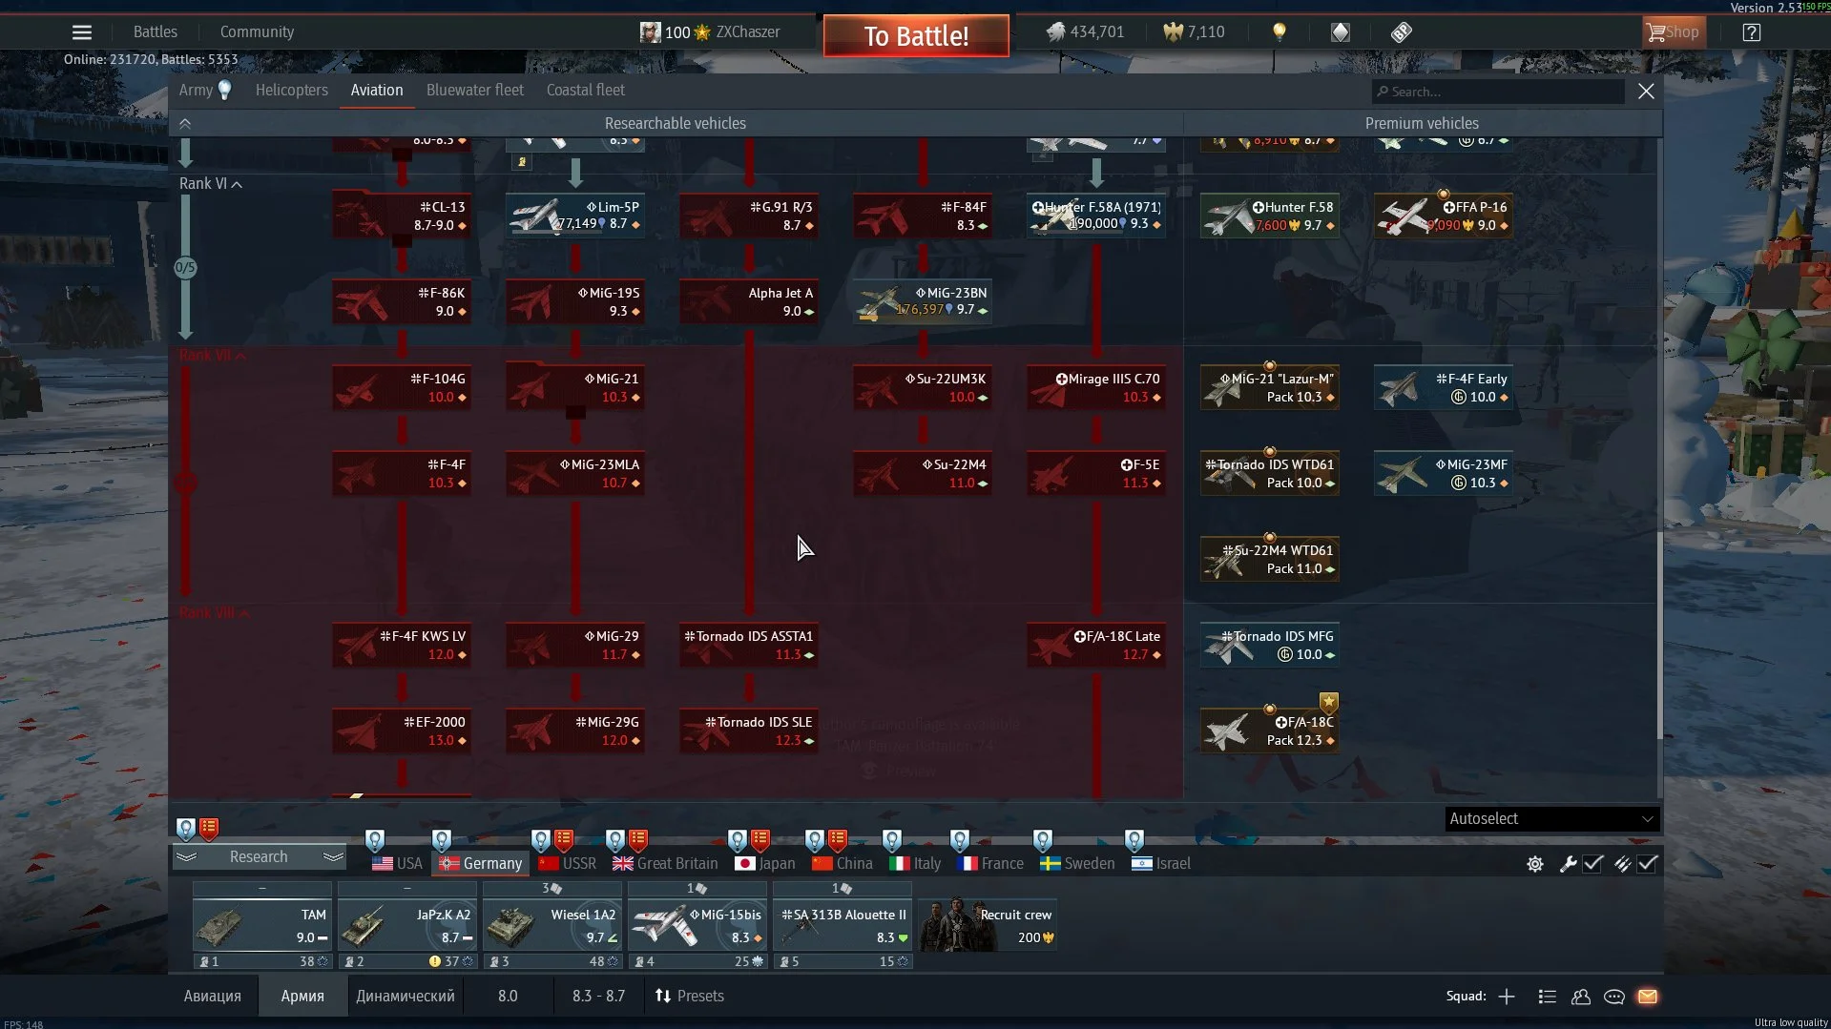Open the Shop button
Image resolution: width=1831 pixels, height=1029 pixels.
tap(1672, 32)
